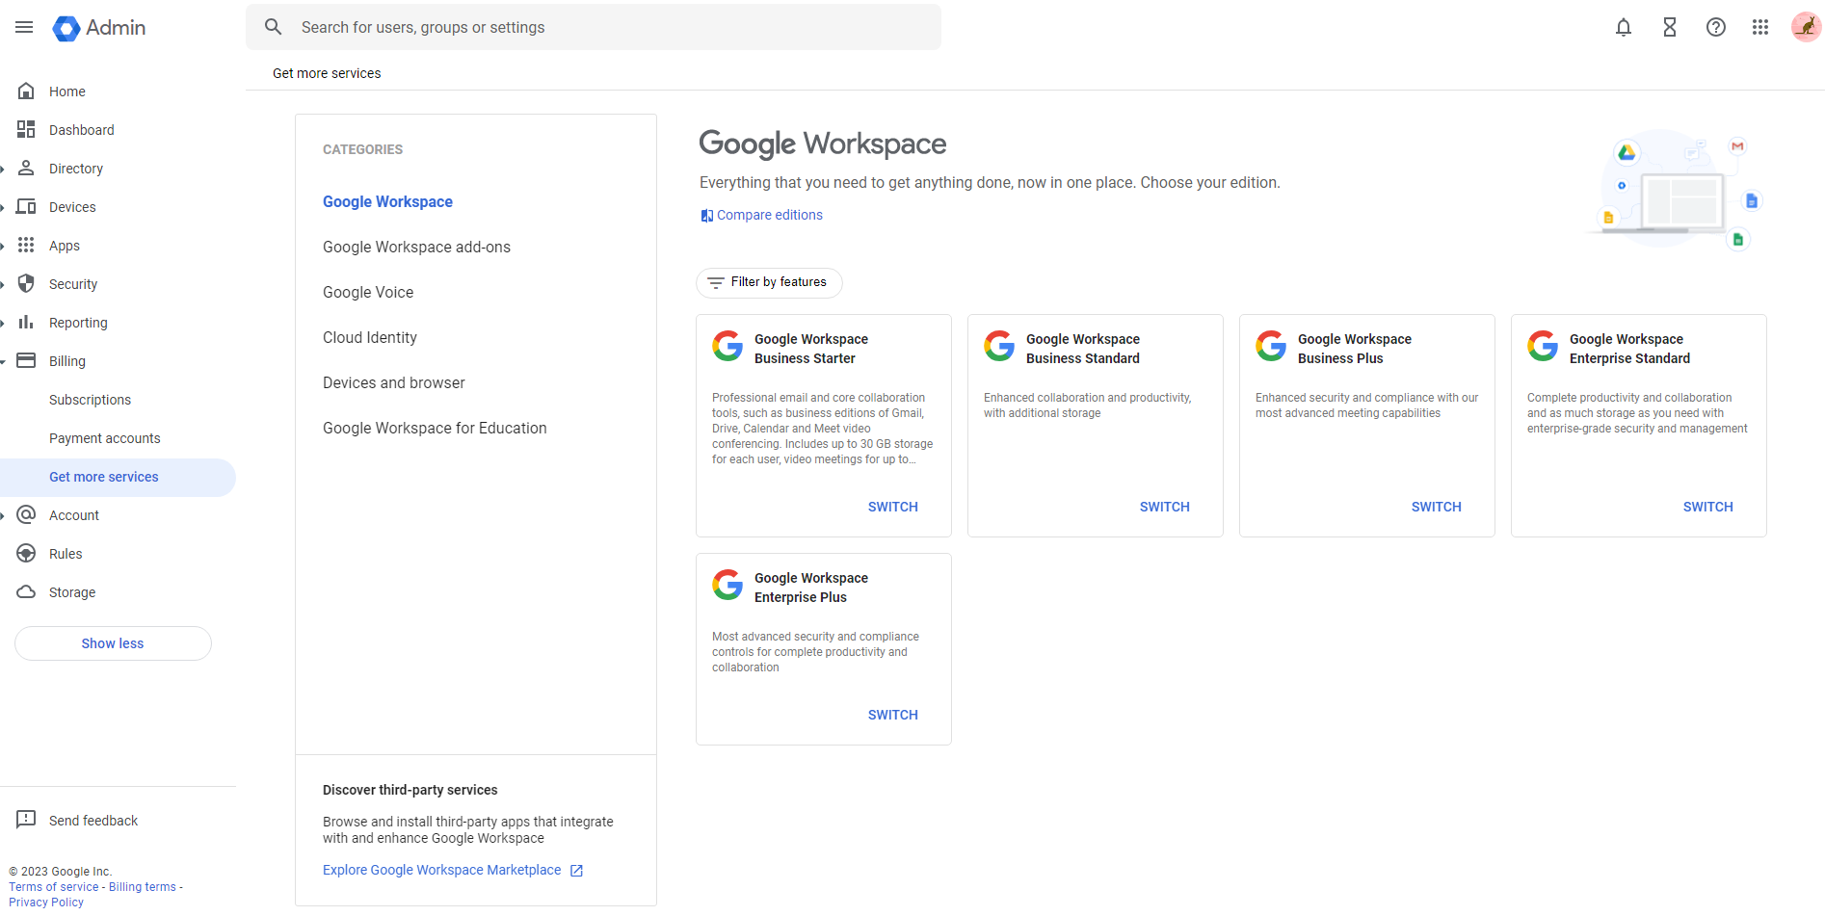The image size is (1825, 916).
Task: Click the Compare editions icon
Action: click(x=707, y=216)
